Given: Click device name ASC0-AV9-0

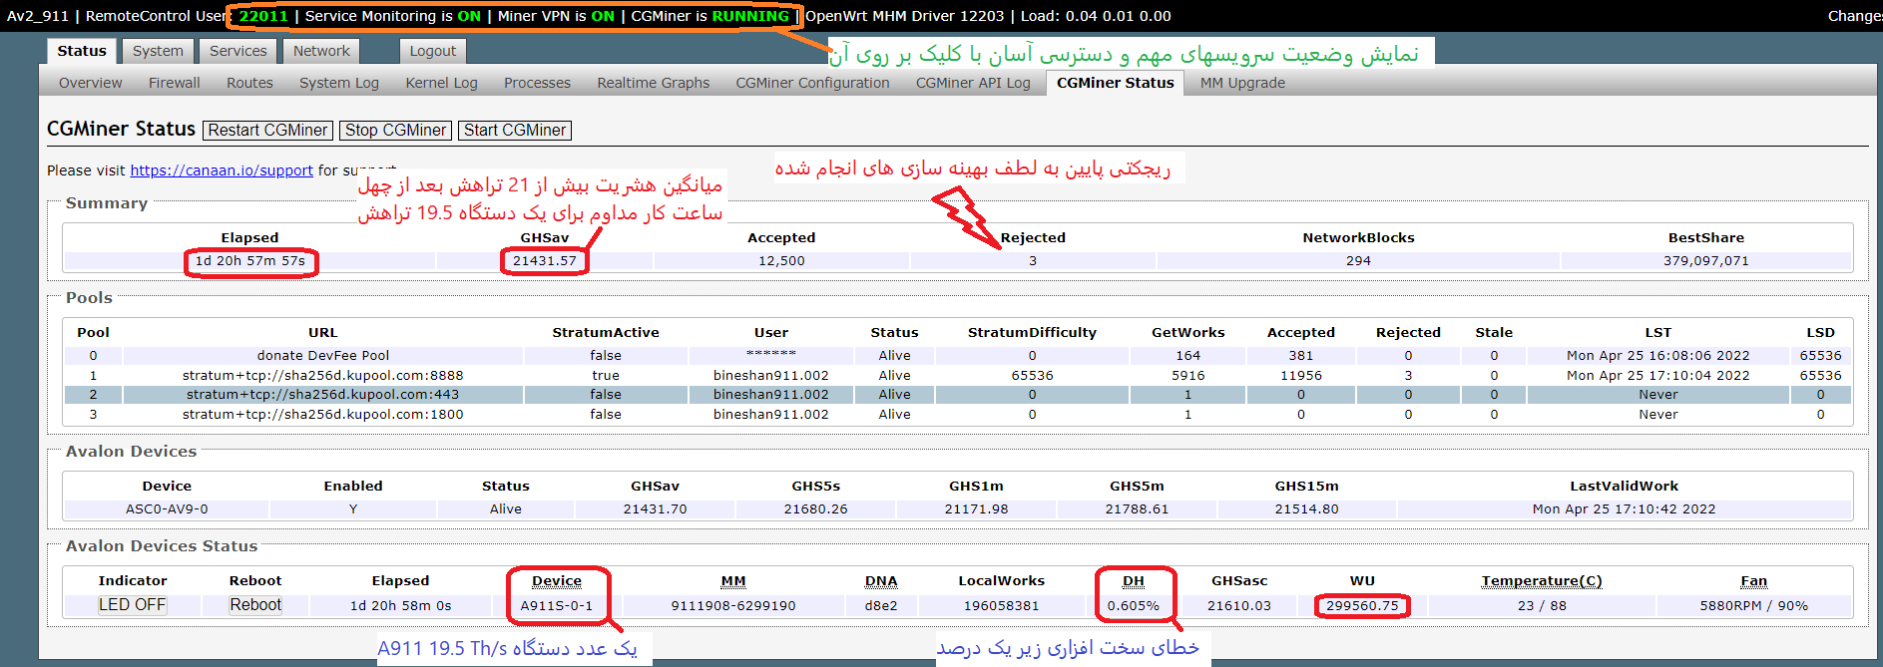Looking at the screenshot, I should 167,509.
